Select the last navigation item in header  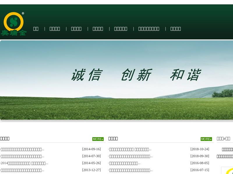pyautogui.click(x=176, y=29)
